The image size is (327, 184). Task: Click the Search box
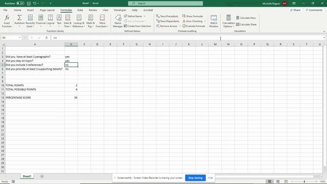click(166, 4)
